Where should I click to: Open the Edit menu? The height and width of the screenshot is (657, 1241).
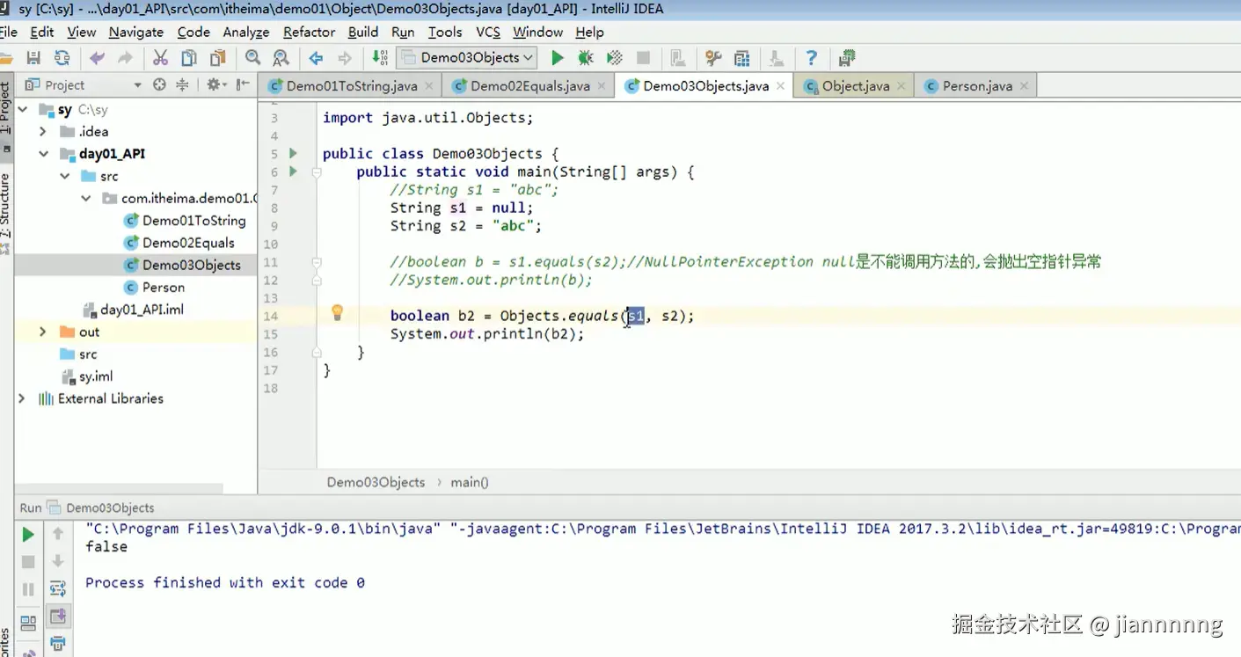[41, 32]
